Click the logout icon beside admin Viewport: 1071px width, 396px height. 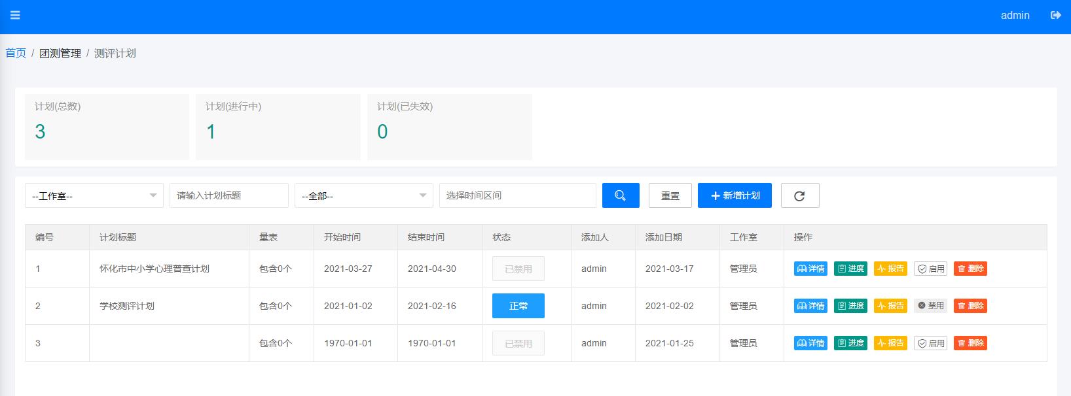coord(1055,15)
